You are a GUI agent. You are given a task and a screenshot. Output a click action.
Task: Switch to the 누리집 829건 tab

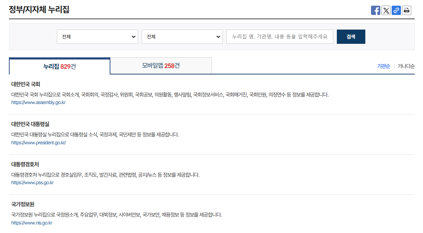(x=59, y=66)
